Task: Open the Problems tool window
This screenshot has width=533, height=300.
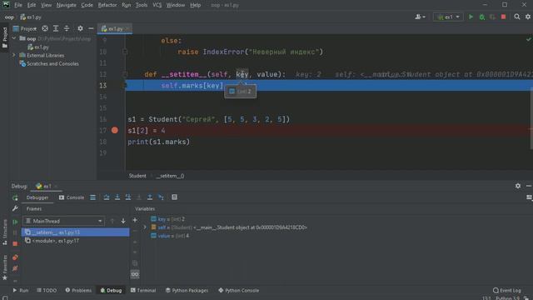Action: point(78,291)
